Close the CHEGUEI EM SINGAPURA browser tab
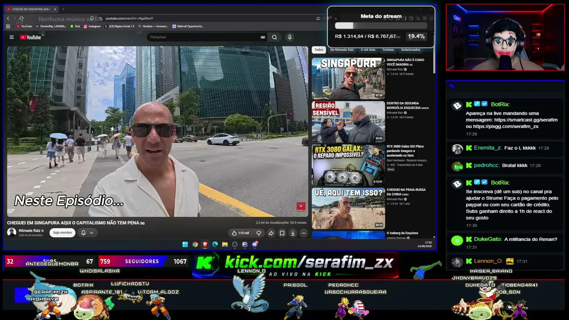The width and height of the screenshot is (569, 320). 55,9
